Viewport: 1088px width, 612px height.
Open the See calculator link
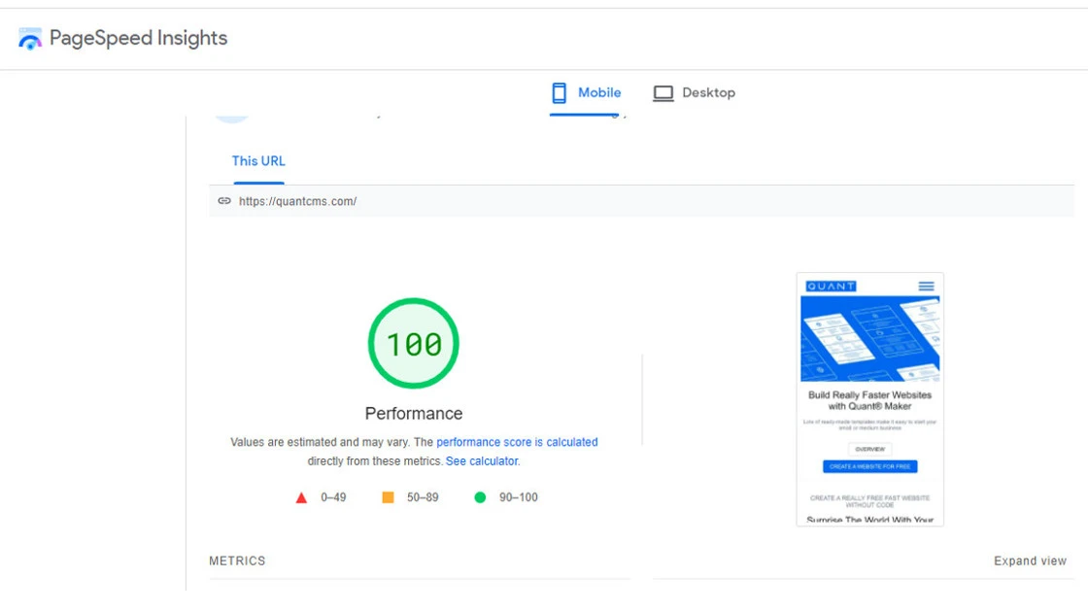click(x=482, y=461)
